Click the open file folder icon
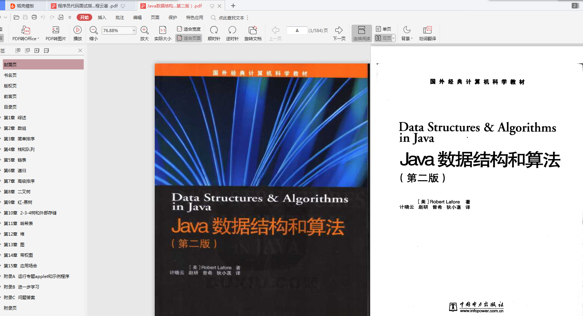 pyautogui.click(x=16, y=17)
